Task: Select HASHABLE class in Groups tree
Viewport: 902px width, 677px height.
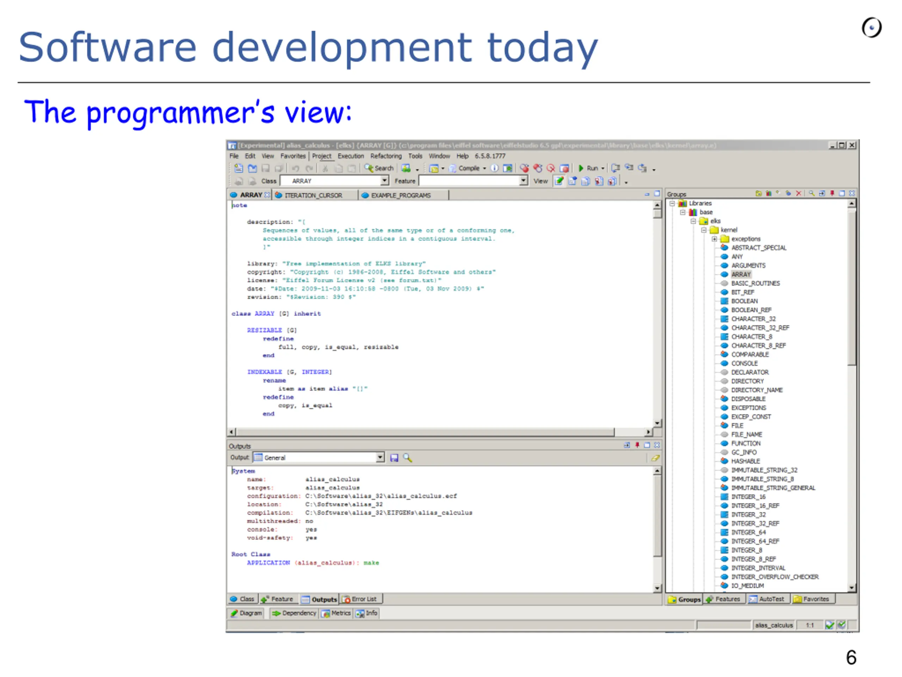Action: (746, 461)
